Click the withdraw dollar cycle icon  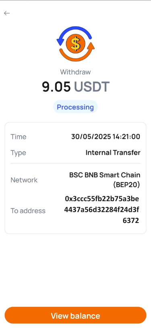pyautogui.click(x=76, y=44)
